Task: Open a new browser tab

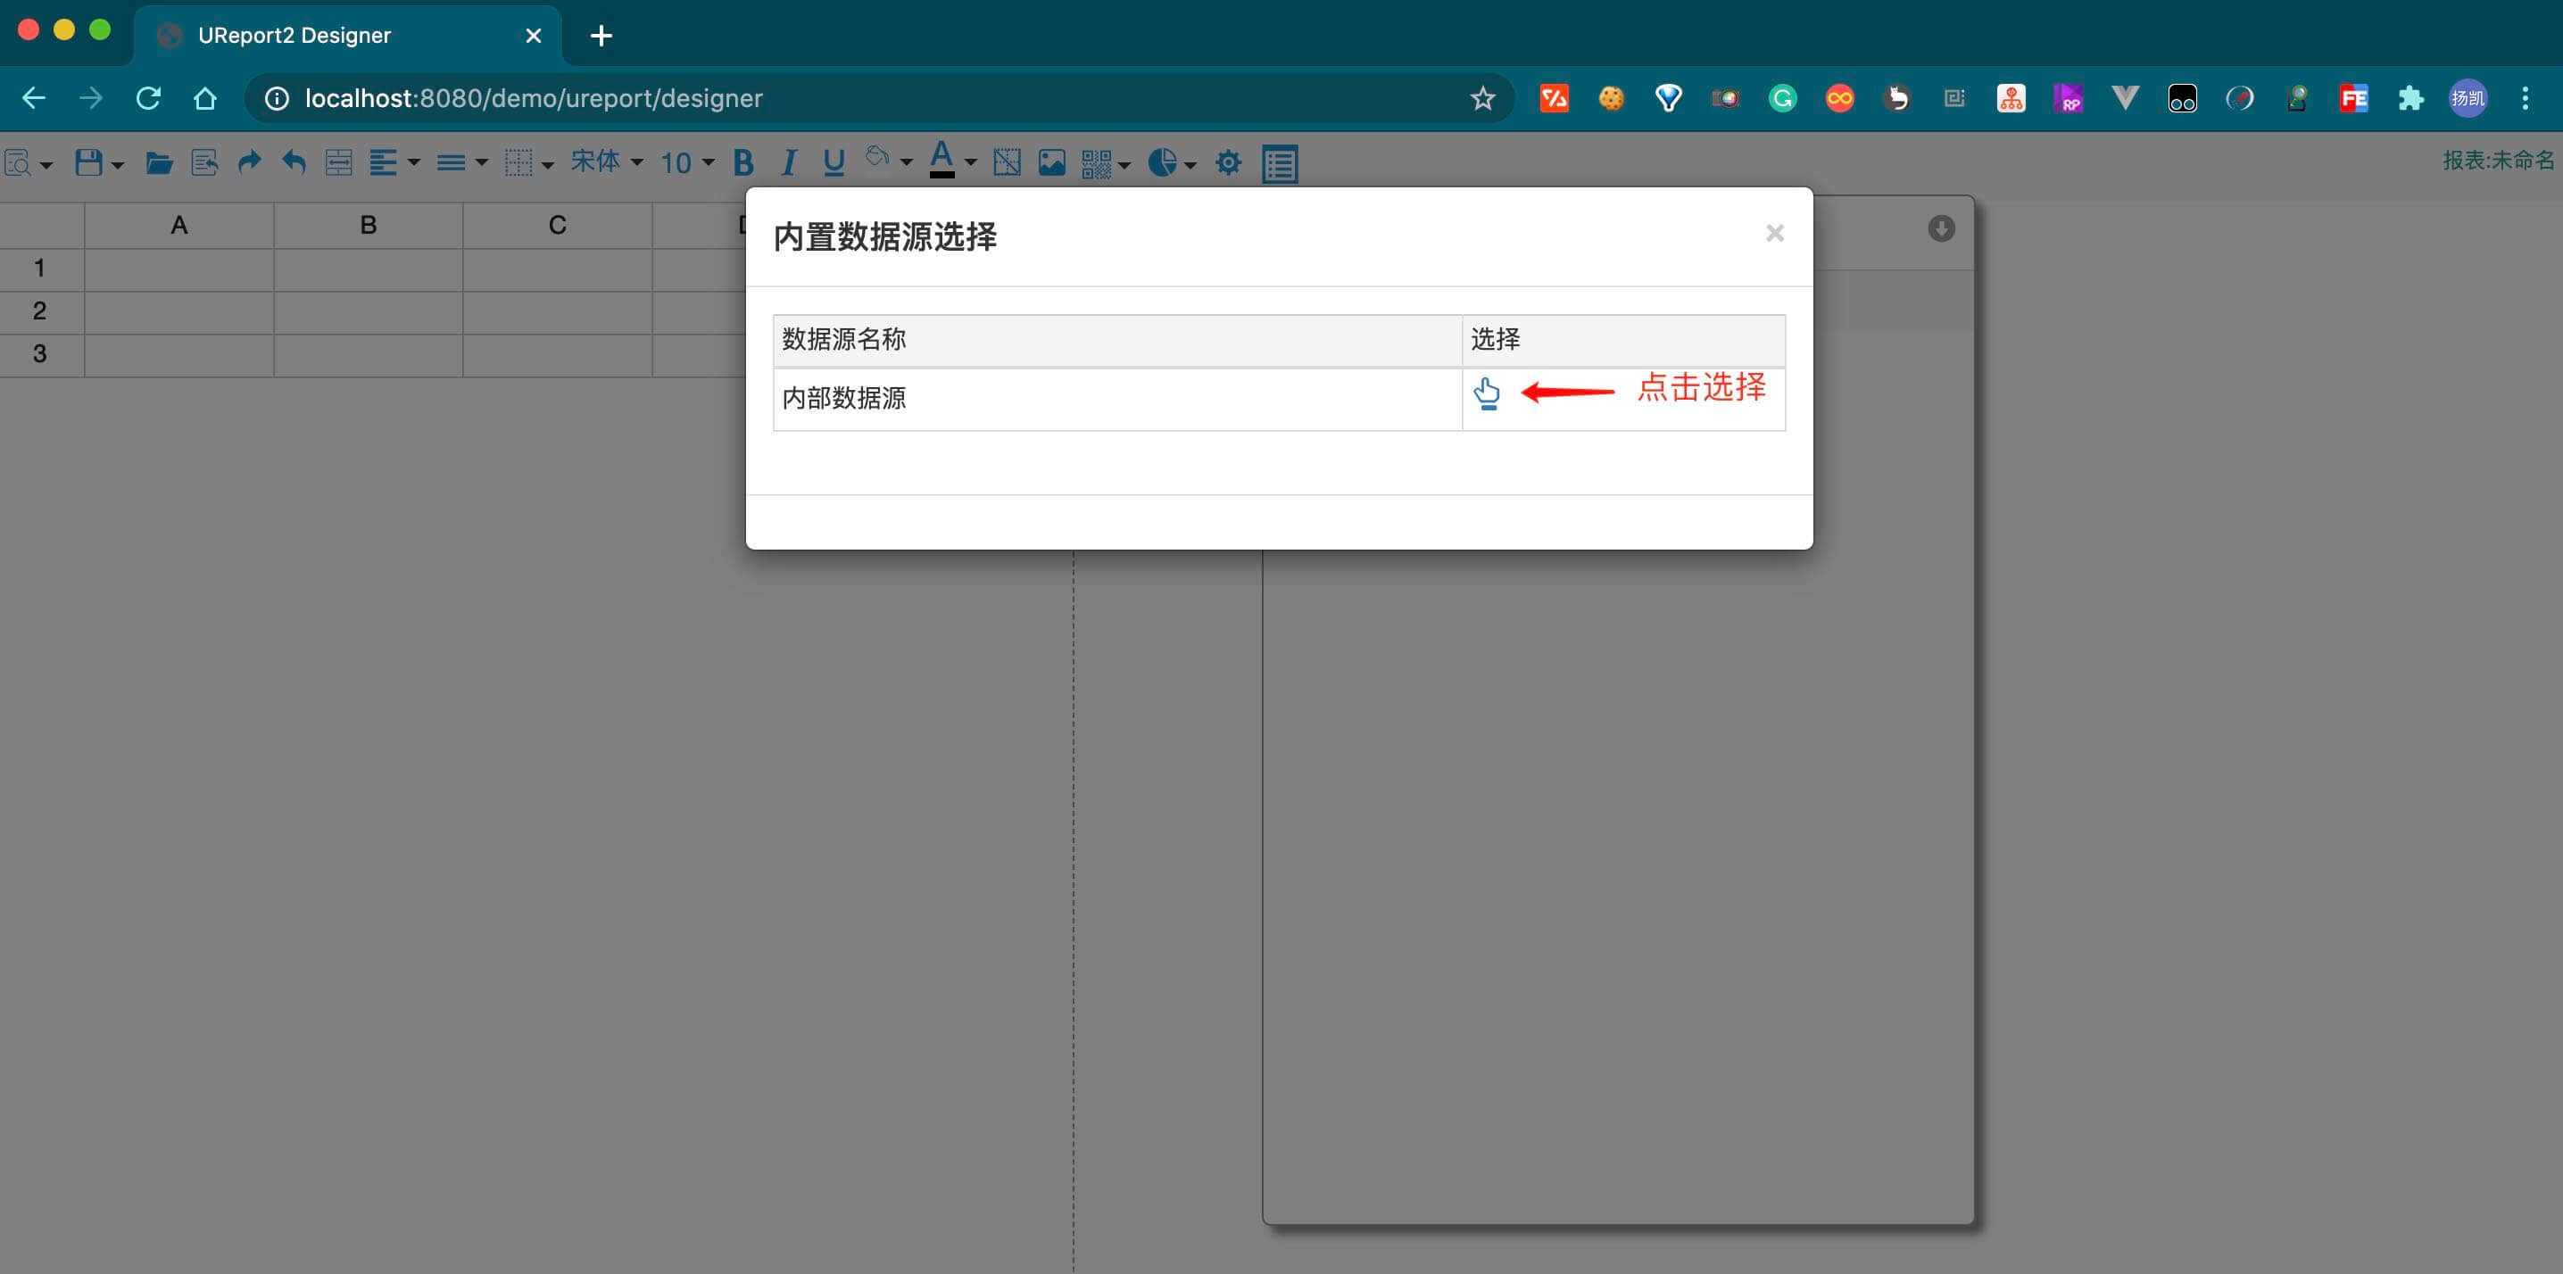Action: click(x=601, y=36)
